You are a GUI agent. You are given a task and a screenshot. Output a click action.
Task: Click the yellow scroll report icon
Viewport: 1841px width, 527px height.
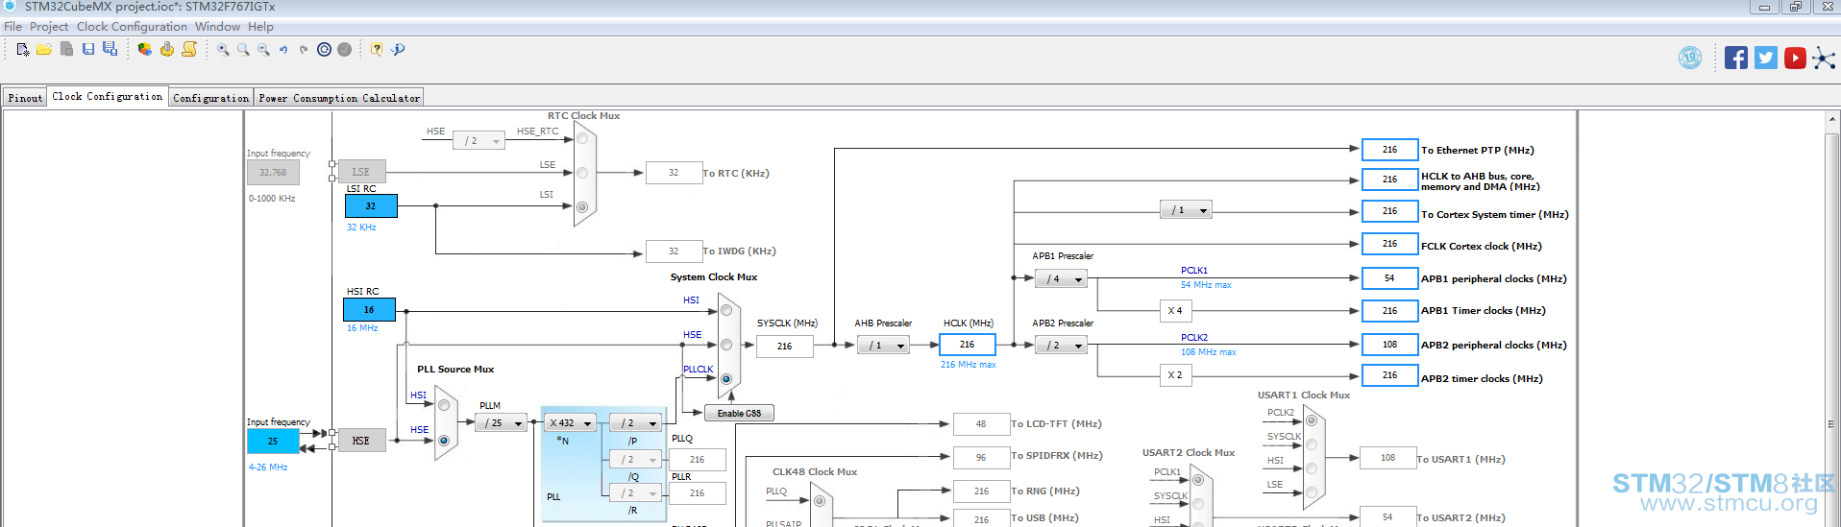[x=189, y=49]
